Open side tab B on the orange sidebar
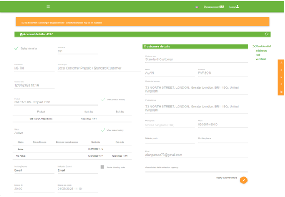 click(x=281, y=84)
